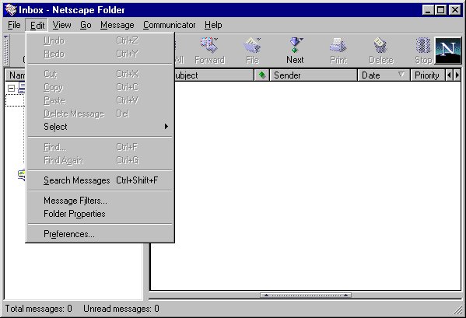Click the toolbar grip handle at left

[x=6, y=51]
